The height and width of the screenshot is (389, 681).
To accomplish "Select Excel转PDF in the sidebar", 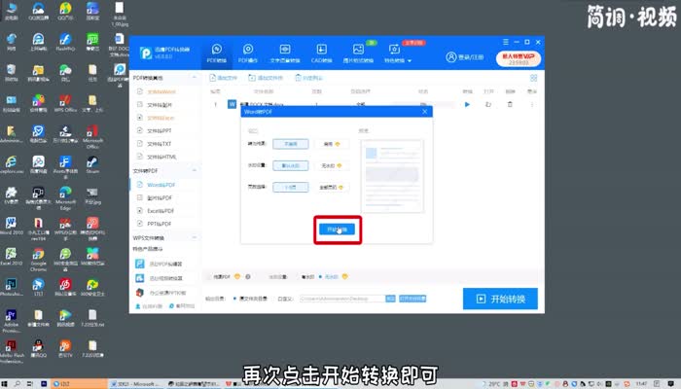I will pos(161,210).
